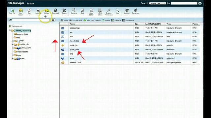
Task: Select public_ftp row in file list
Action: click(x=130, y=45)
